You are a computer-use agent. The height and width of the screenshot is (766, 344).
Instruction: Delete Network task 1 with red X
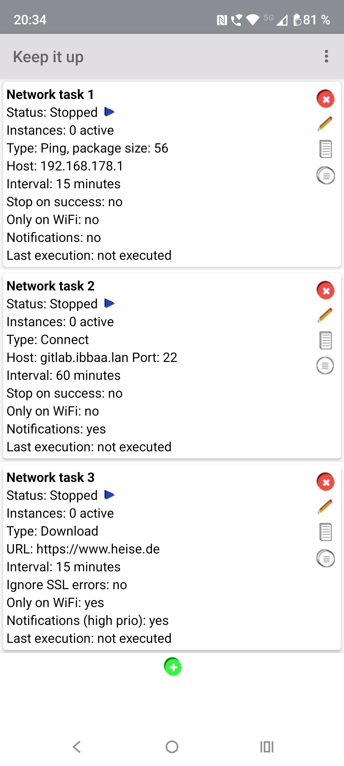coord(326,99)
